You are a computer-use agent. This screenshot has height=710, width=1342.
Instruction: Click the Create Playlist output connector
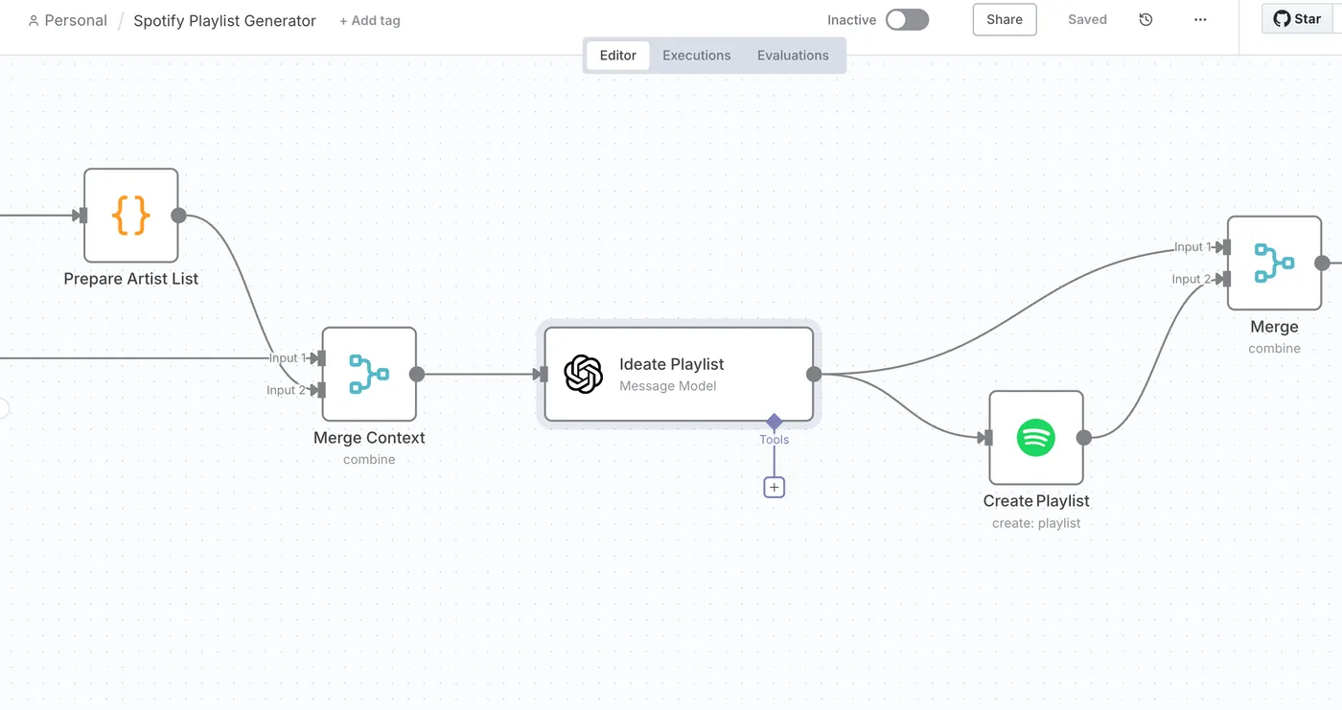[x=1083, y=437]
